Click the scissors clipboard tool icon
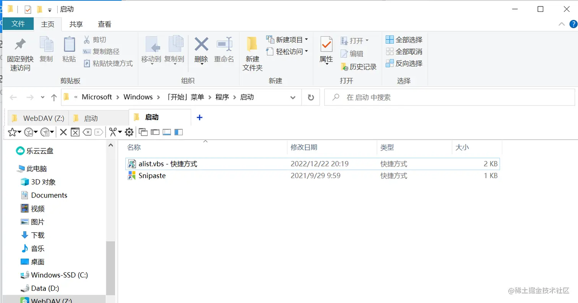 (x=114, y=132)
